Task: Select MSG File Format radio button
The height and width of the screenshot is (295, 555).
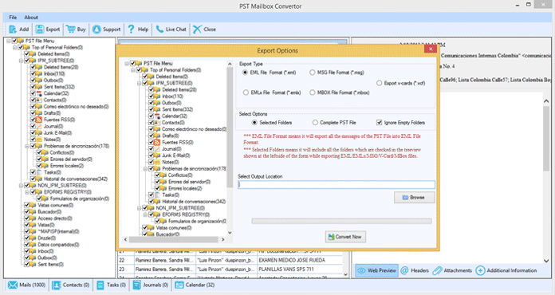Action: pos(313,73)
